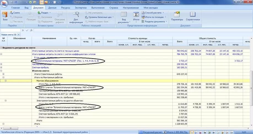Viewport: 253px width, 134px height.
Task: Click first highlighted view icon in status bar
Action: click(192, 132)
